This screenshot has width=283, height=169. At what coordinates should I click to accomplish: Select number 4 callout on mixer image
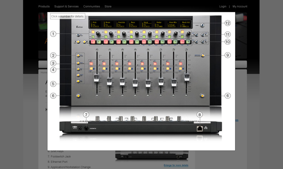point(53,70)
